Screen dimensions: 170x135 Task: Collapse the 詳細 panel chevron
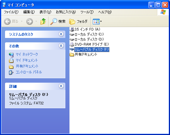point(61,86)
